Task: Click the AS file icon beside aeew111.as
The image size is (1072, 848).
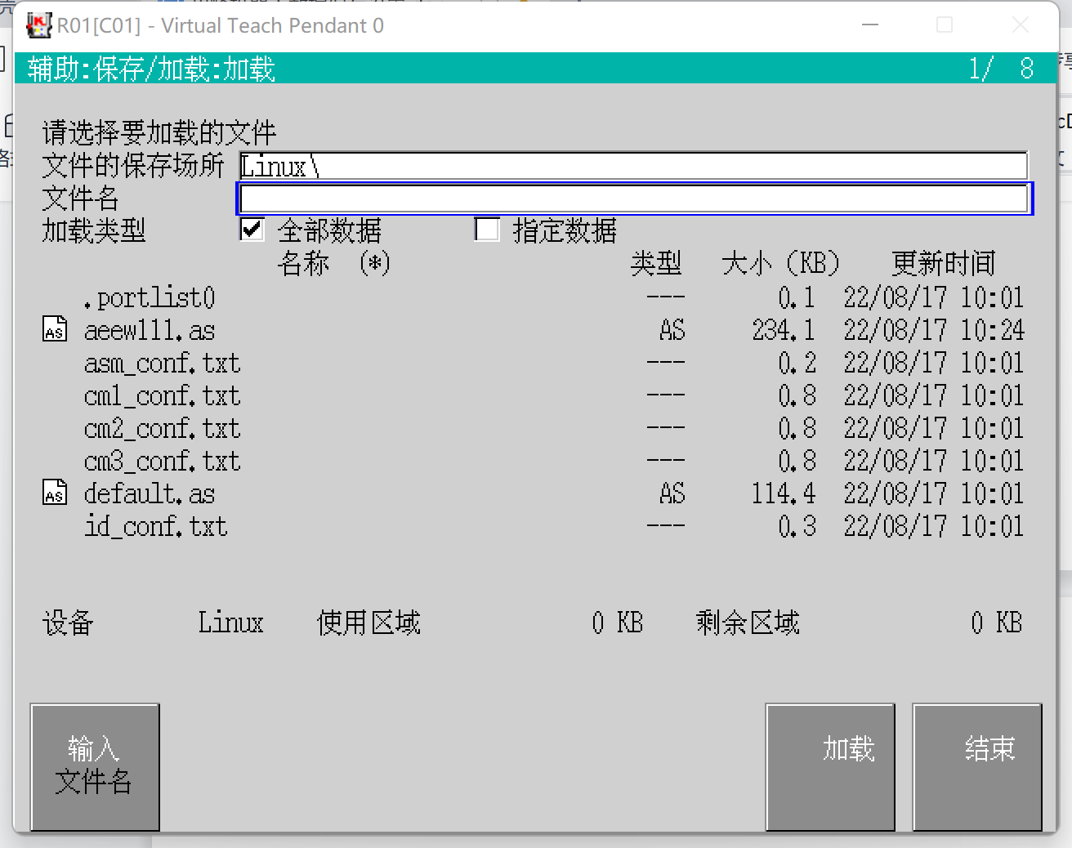Action: pos(55,329)
